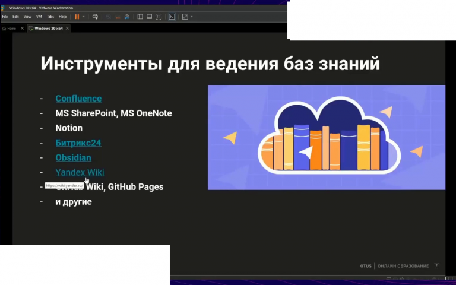Click the Stretch Guest diagonal-arrow icon
The width and height of the screenshot is (456, 285).
pyautogui.click(x=185, y=17)
